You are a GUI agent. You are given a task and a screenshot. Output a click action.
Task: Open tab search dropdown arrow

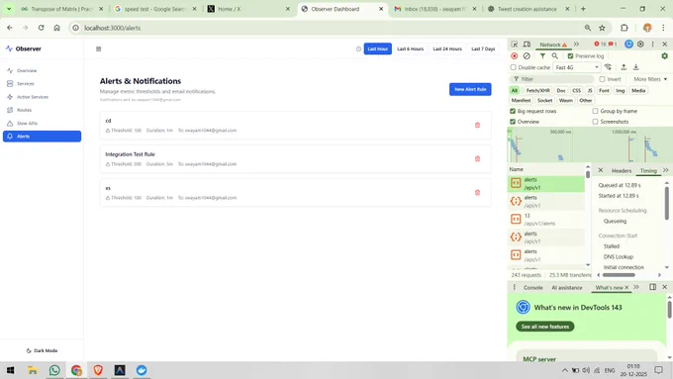tap(9, 9)
